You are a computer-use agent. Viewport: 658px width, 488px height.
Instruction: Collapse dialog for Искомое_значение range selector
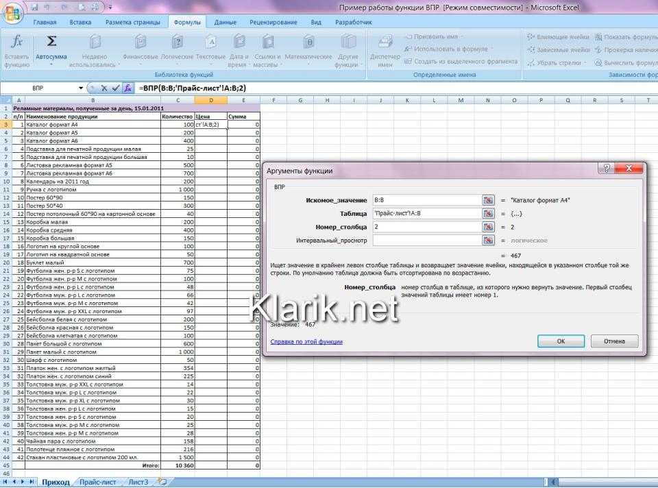pos(488,200)
